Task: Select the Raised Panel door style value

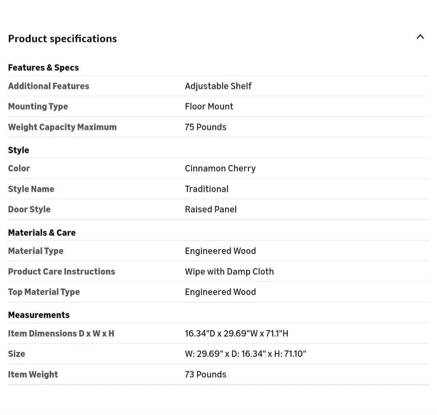Action: pos(210,210)
